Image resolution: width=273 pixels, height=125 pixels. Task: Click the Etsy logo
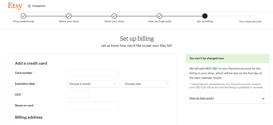[15, 6]
